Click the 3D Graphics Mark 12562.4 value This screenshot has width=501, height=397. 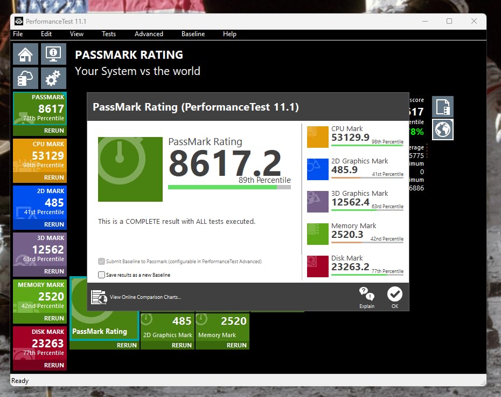click(350, 202)
